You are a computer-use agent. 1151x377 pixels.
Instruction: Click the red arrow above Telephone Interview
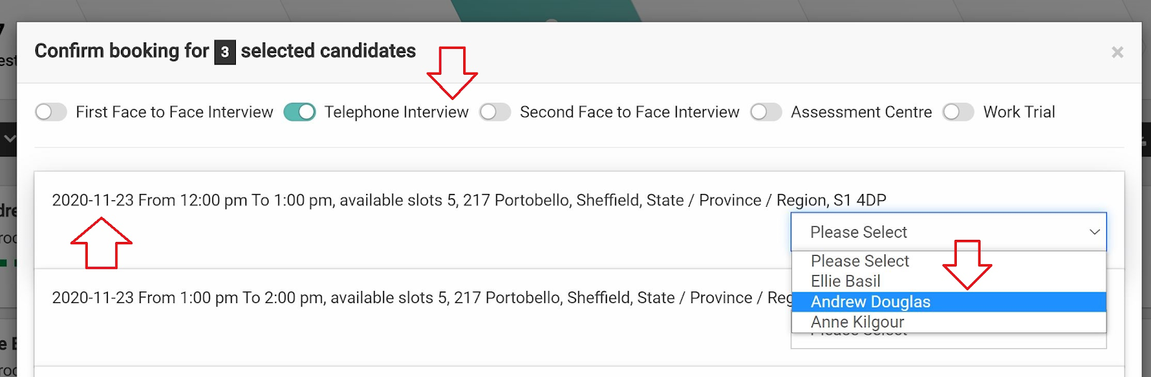[452, 73]
